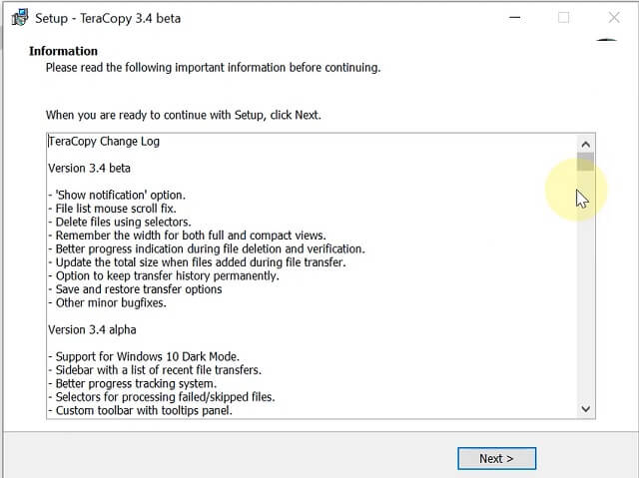The image size is (639, 478).
Task: Click the line 'Delete files using selectors.'
Action: click(x=120, y=222)
